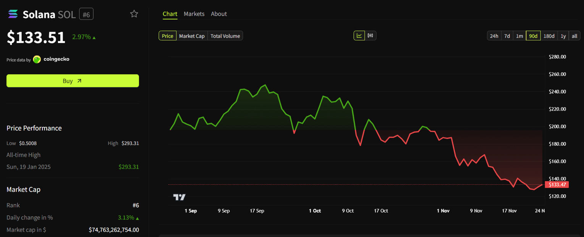Click the $133.47 current price marker
The width and height of the screenshot is (584, 237).
(x=557, y=185)
